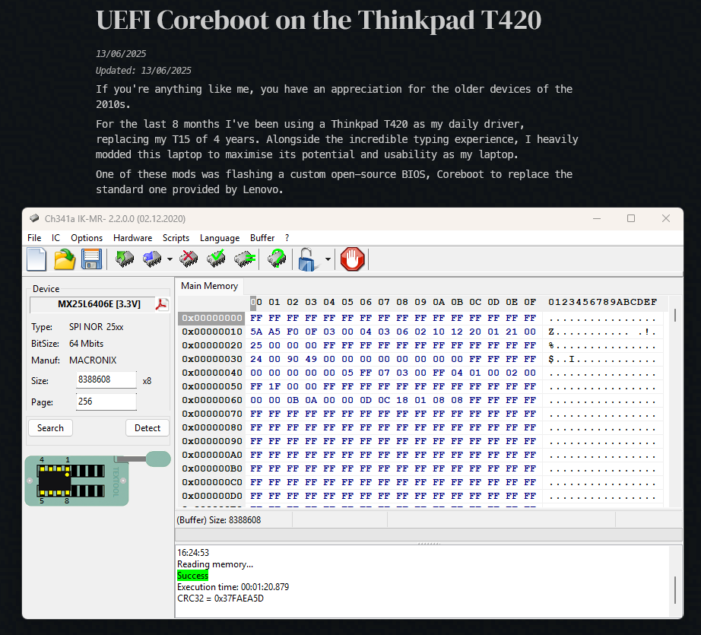Select address row 0x000000A0
The image size is (701, 635).
[212, 455]
